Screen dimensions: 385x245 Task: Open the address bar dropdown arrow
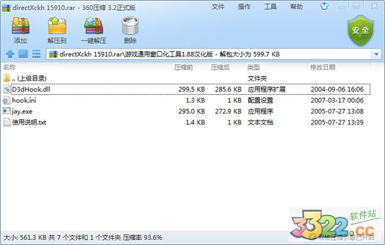click(376, 55)
